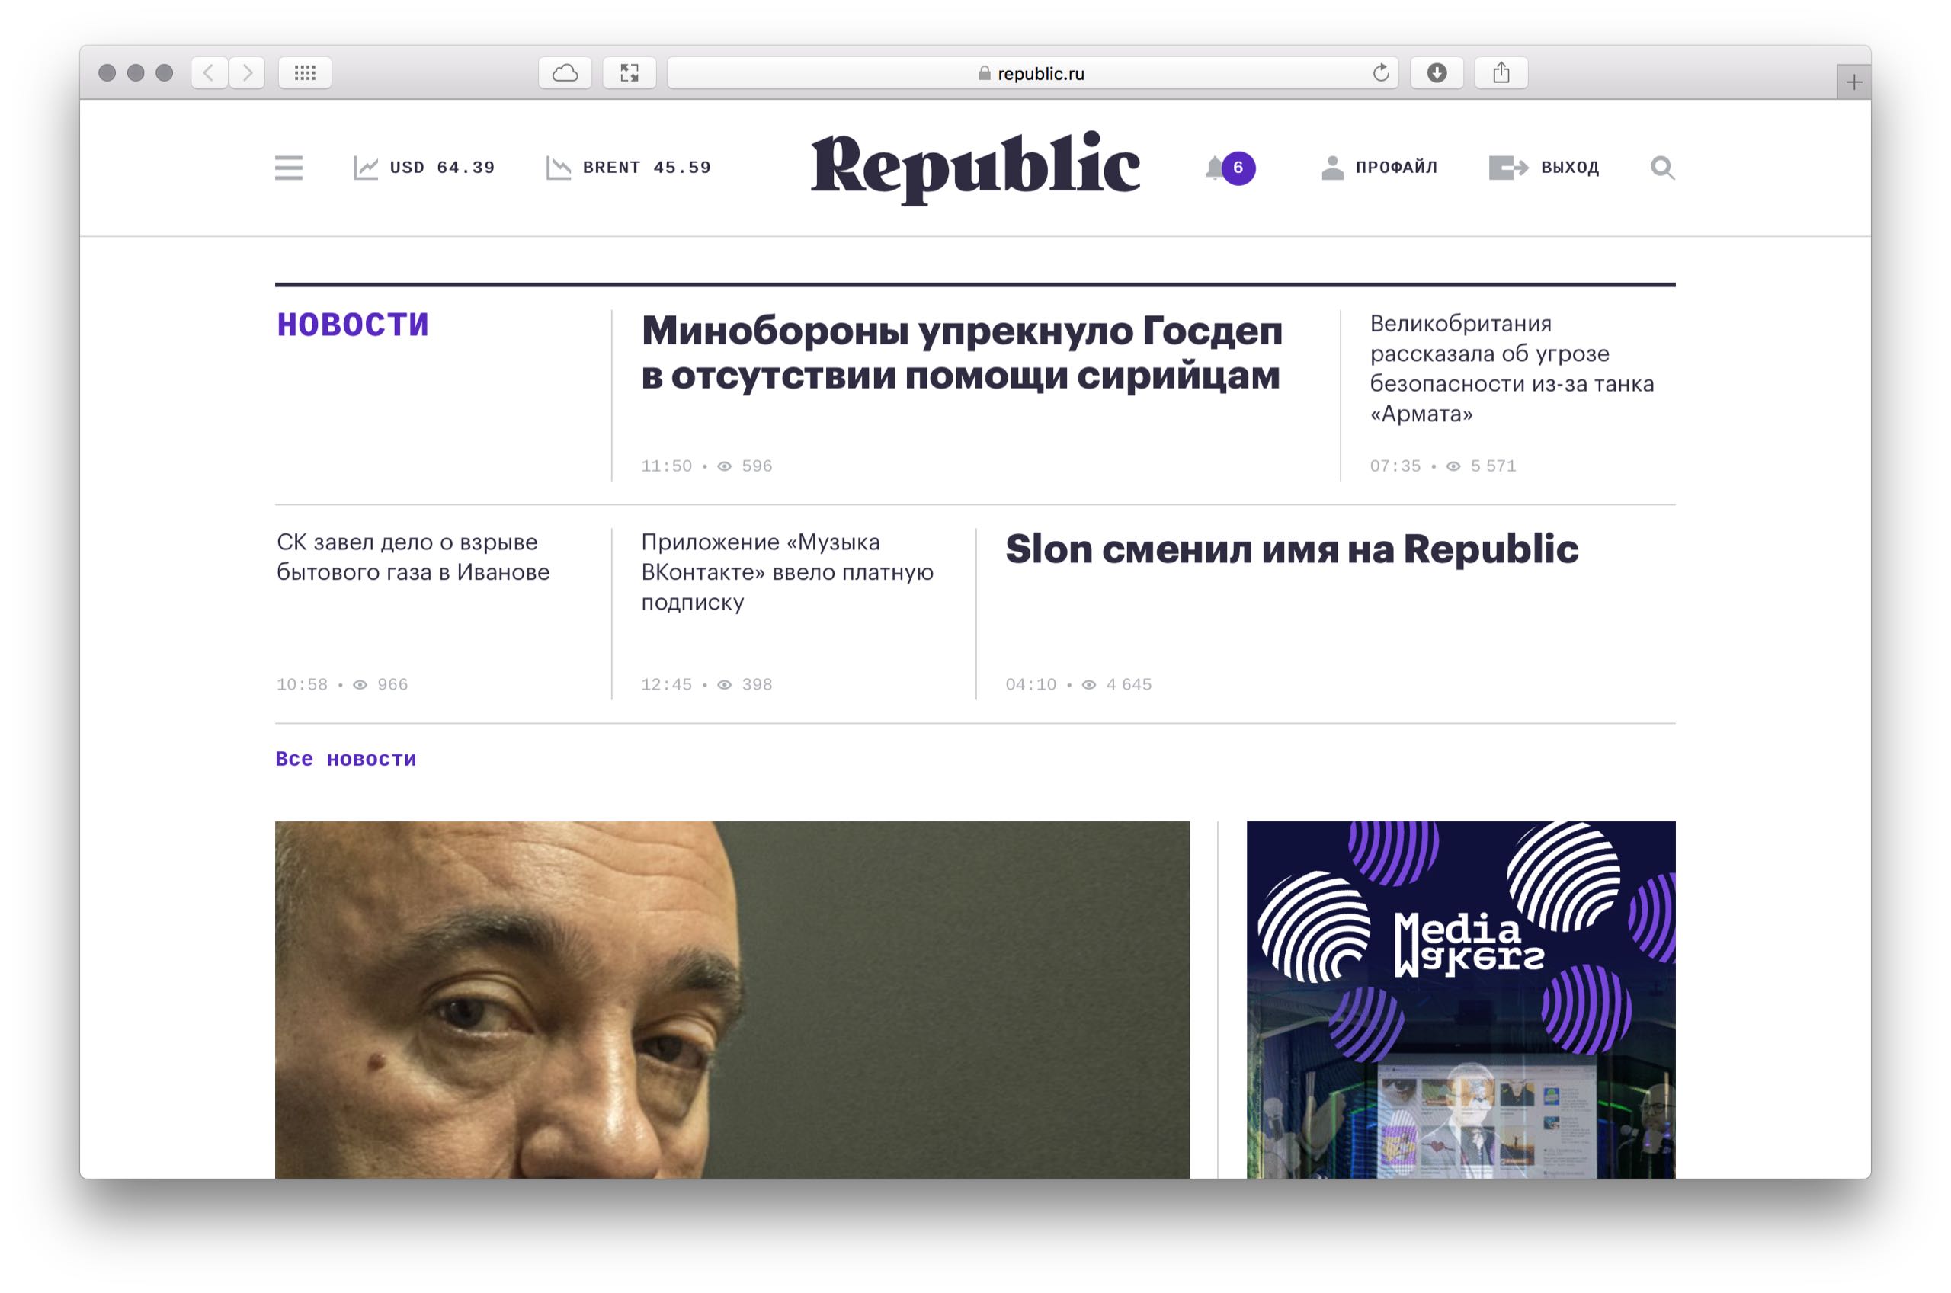Open the Все новости link
Screen dimensions: 1951x1293
click(345, 759)
